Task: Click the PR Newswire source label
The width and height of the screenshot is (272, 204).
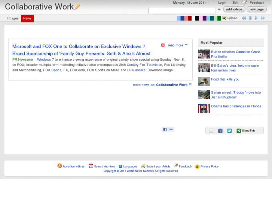Action: coord(22,60)
